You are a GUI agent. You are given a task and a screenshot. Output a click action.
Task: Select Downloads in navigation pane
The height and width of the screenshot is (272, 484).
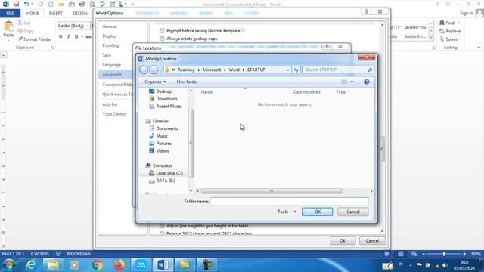(163, 99)
